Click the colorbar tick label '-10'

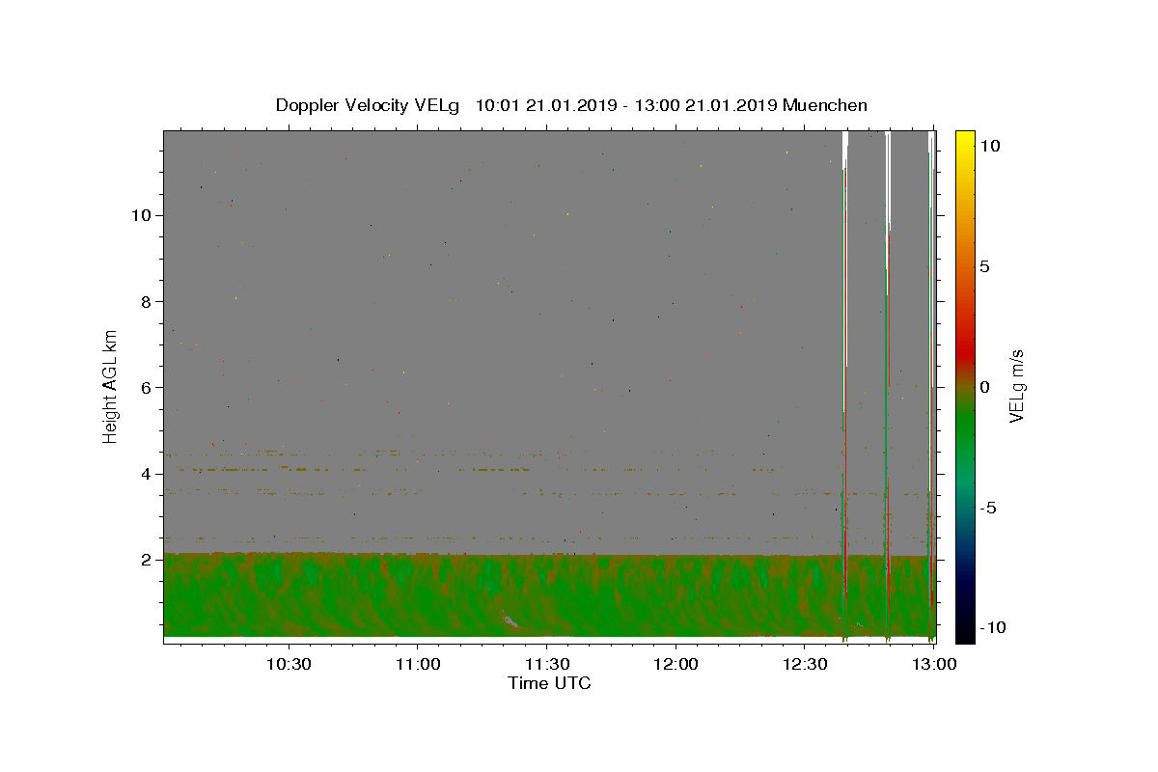pyautogui.click(x=994, y=627)
